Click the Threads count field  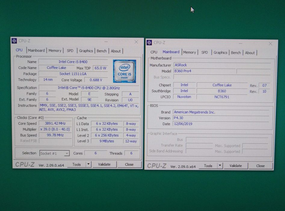tap(131, 153)
